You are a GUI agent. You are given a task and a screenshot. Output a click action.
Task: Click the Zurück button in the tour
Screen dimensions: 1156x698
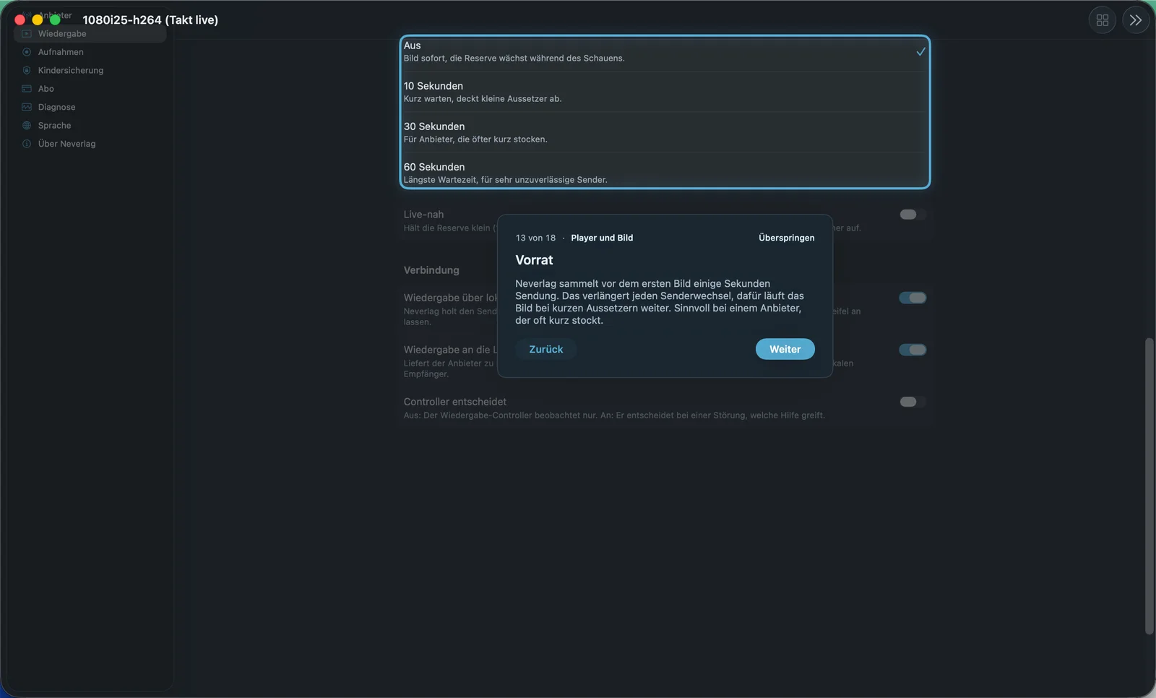546,350
